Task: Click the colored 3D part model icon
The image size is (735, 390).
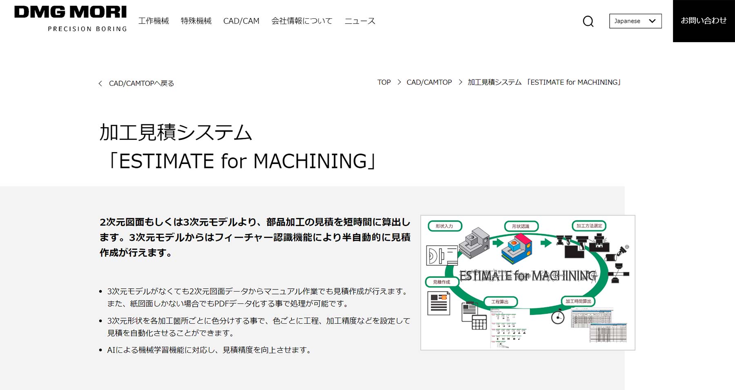Action: coord(517,249)
